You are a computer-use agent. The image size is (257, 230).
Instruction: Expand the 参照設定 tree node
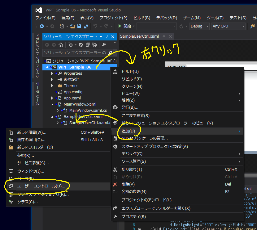52,80
